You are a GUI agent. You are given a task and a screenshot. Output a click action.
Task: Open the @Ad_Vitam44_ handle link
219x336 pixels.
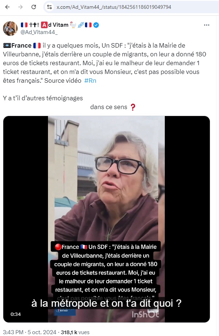39,32
